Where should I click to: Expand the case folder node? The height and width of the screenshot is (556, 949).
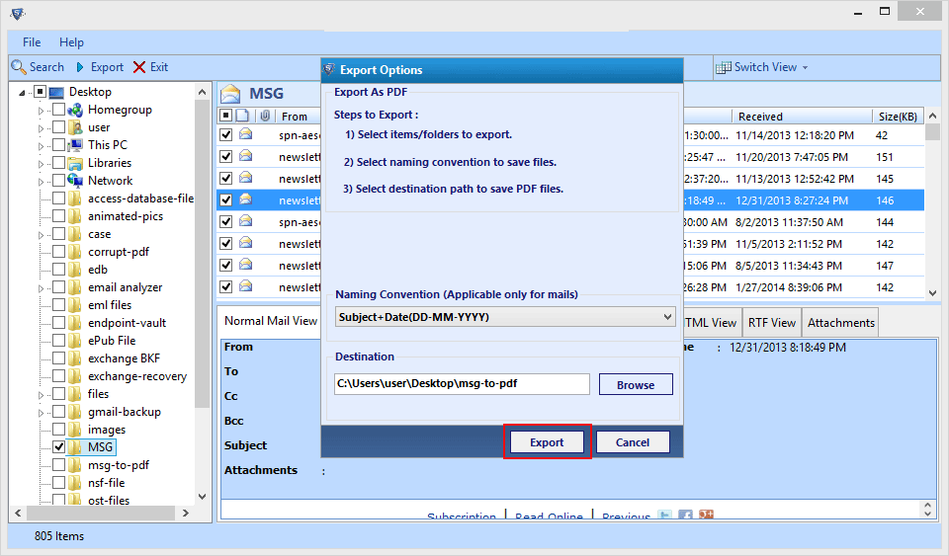(42, 236)
